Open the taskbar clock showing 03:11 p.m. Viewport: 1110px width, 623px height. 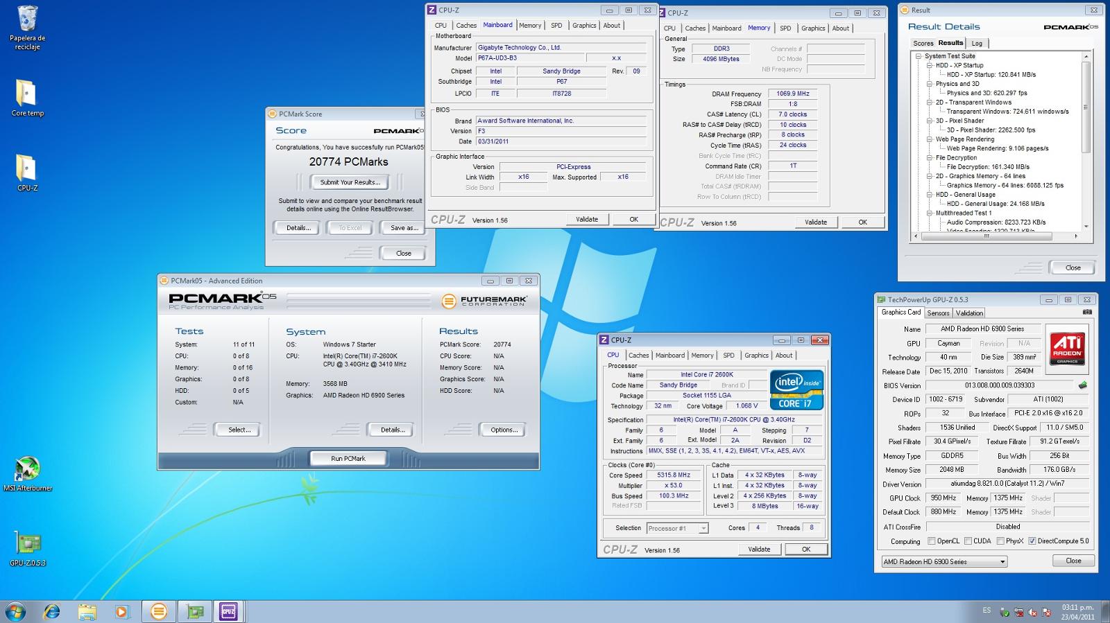tap(1077, 612)
